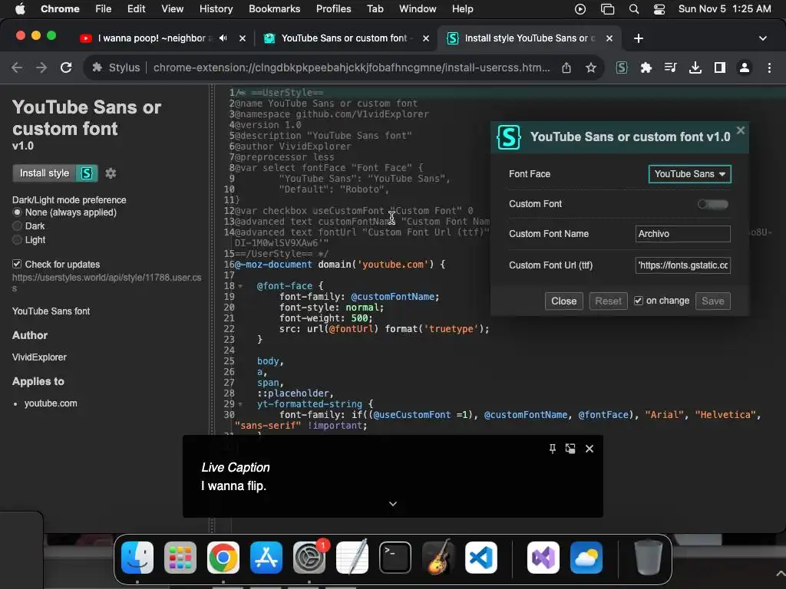Open the Profiles menu
This screenshot has height=589, width=786.
click(x=333, y=9)
